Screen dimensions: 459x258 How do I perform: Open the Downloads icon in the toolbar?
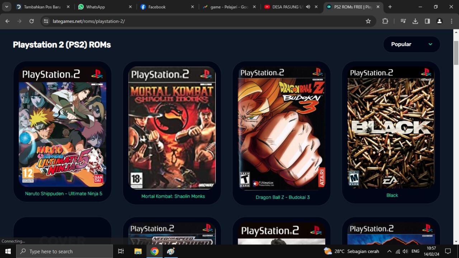415,21
